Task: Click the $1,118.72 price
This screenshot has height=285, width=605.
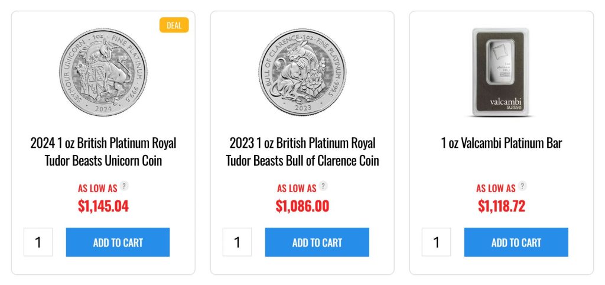Action: 502,206
